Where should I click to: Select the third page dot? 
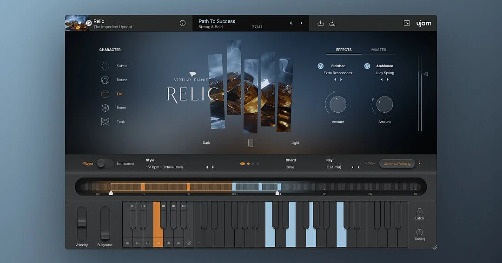tap(253, 164)
